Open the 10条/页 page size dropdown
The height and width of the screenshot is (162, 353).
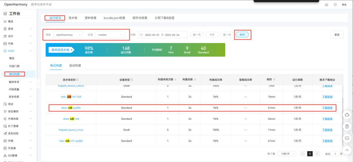point(287,154)
